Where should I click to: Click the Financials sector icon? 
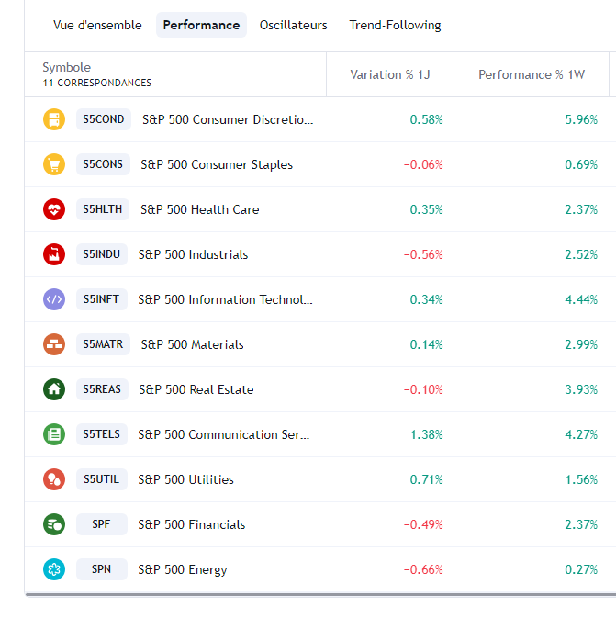[x=54, y=524]
